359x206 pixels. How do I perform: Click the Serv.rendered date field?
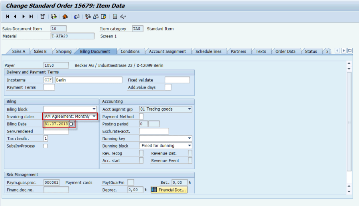click(56, 131)
